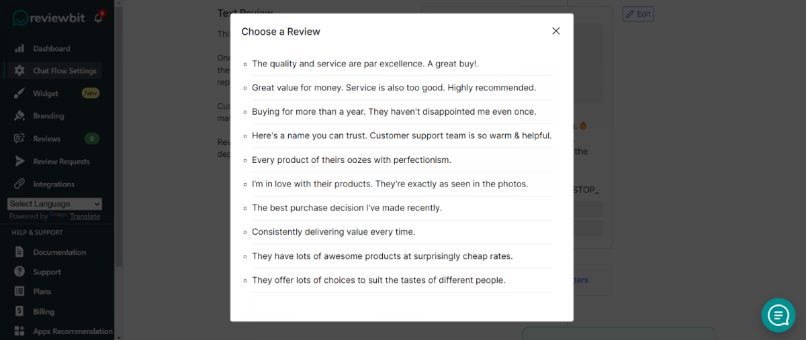The height and width of the screenshot is (340, 806).
Task: Close the Choose a Review dialog
Action: (555, 31)
